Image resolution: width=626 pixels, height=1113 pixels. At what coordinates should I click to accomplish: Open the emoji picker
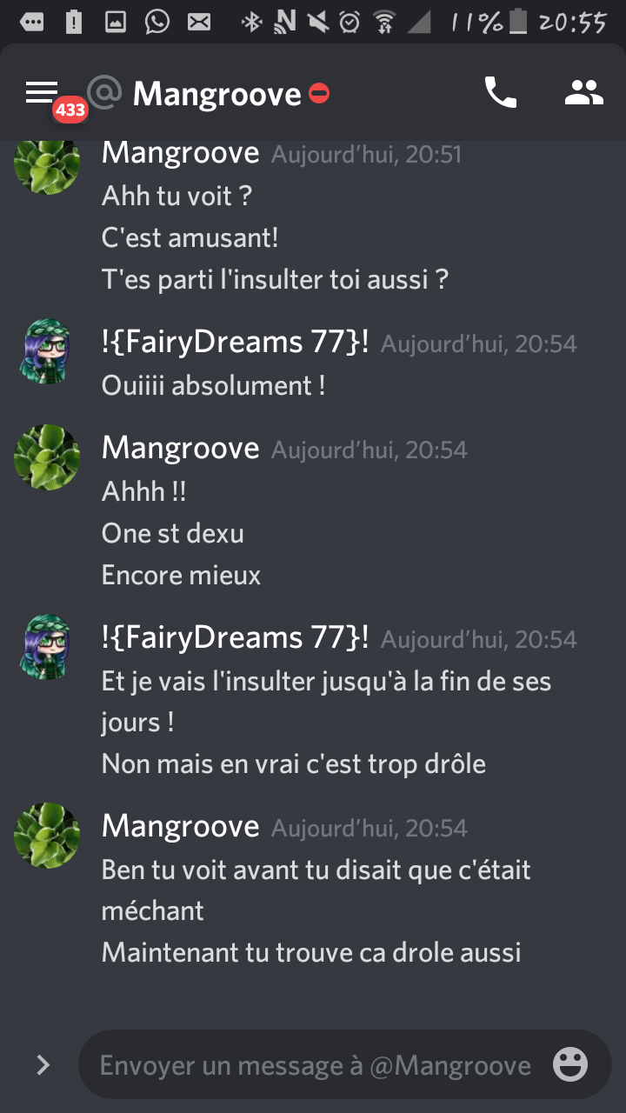tap(570, 1065)
